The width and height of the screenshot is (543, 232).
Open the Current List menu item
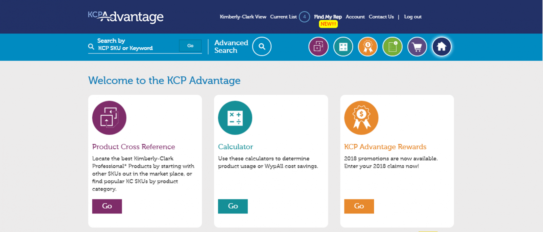click(283, 17)
